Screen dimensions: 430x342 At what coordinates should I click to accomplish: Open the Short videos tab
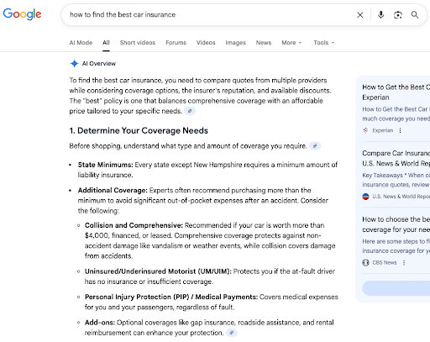(138, 43)
